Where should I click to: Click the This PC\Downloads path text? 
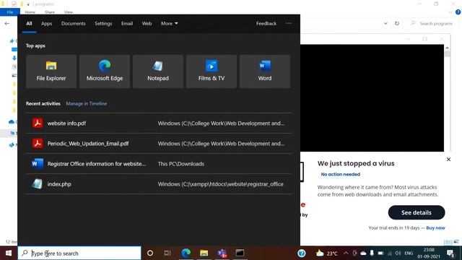pyautogui.click(x=181, y=164)
